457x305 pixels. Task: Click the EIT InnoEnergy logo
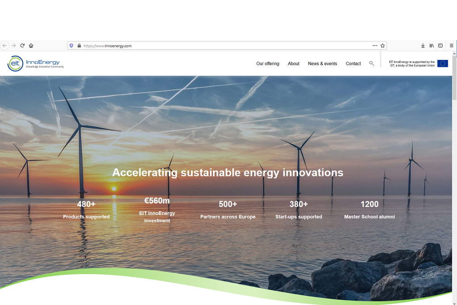36,63
